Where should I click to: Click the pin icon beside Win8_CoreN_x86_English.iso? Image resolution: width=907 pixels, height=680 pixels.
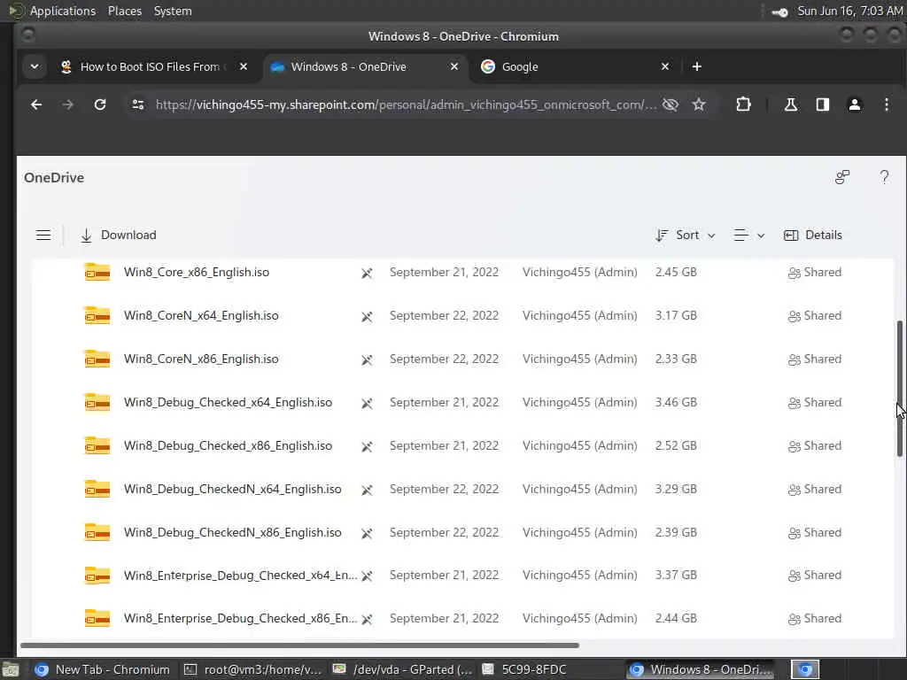pyautogui.click(x=367, y=359)
